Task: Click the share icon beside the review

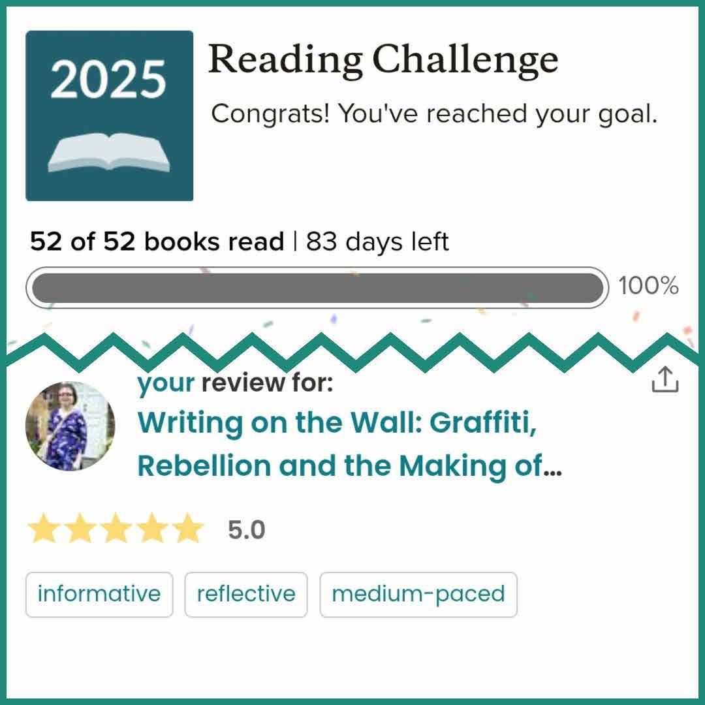Action: 665,380
